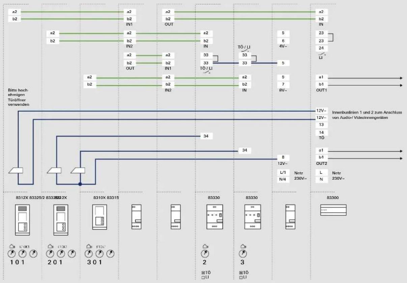Click the L terminal of the 83300

click(321, 172)
